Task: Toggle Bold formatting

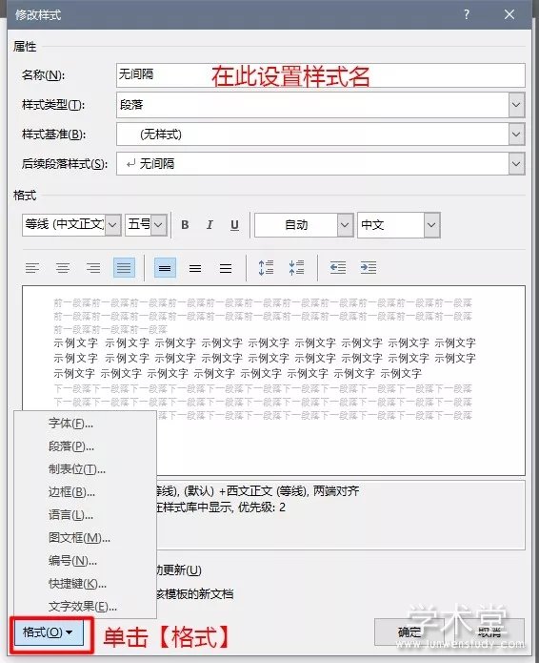Action: [x=185, y=225]
